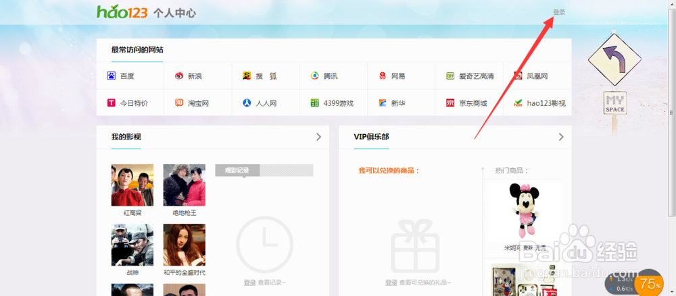The width and height of the screenshot is (676, 296).
Task: Click the 今日特价 pink T icon
Action: click(x=112, y=103)
